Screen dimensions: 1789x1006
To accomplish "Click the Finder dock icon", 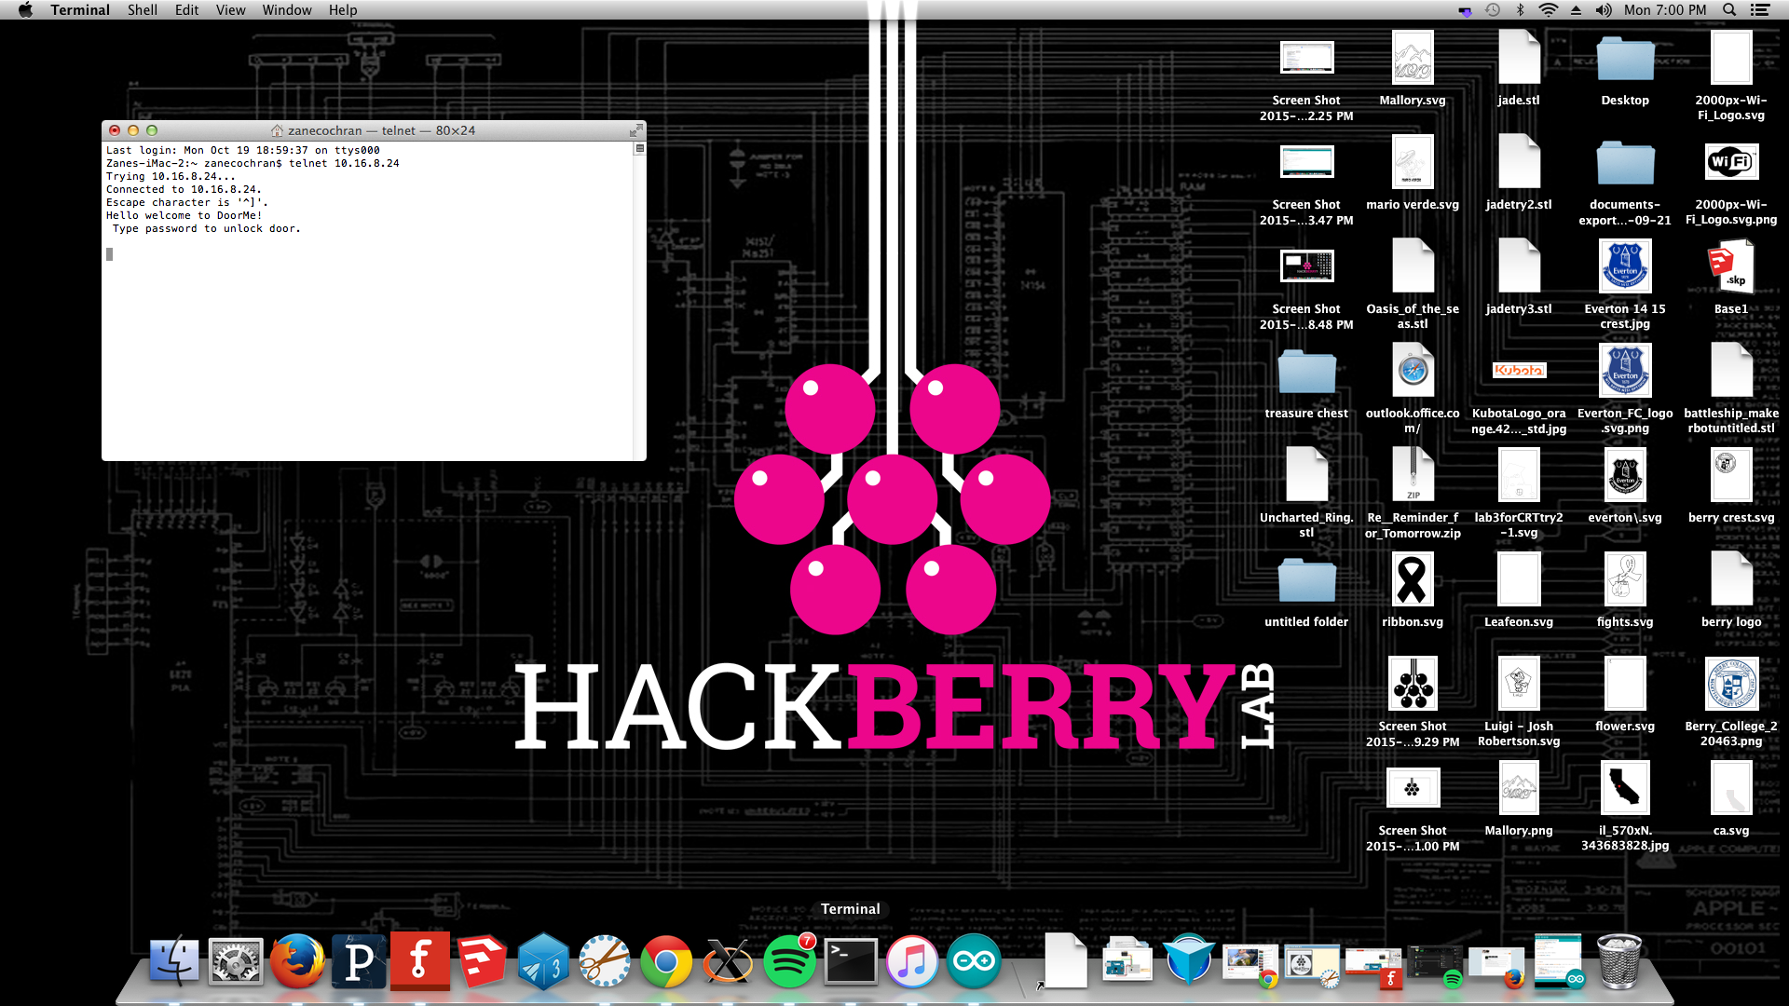I will click(x=174, y=961).
